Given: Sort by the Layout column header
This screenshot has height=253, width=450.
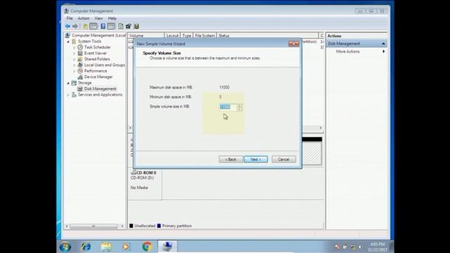Looking at the screenshot, I should click(x=172, y=36).
